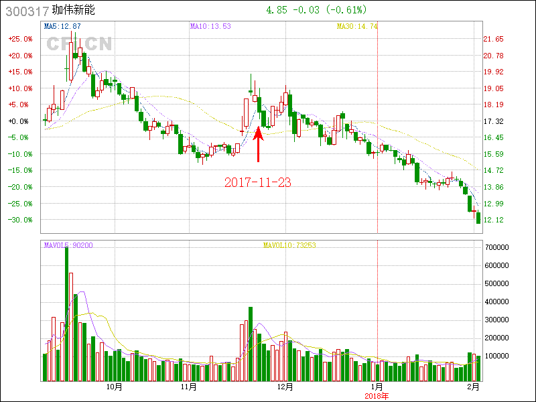Click the CNFCN watermark logo
Viewport: 536px width, 402px height.
(78, 44)
